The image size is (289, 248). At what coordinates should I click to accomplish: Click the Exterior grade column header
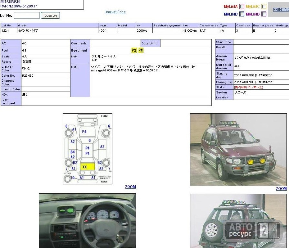tap(263, 26)
